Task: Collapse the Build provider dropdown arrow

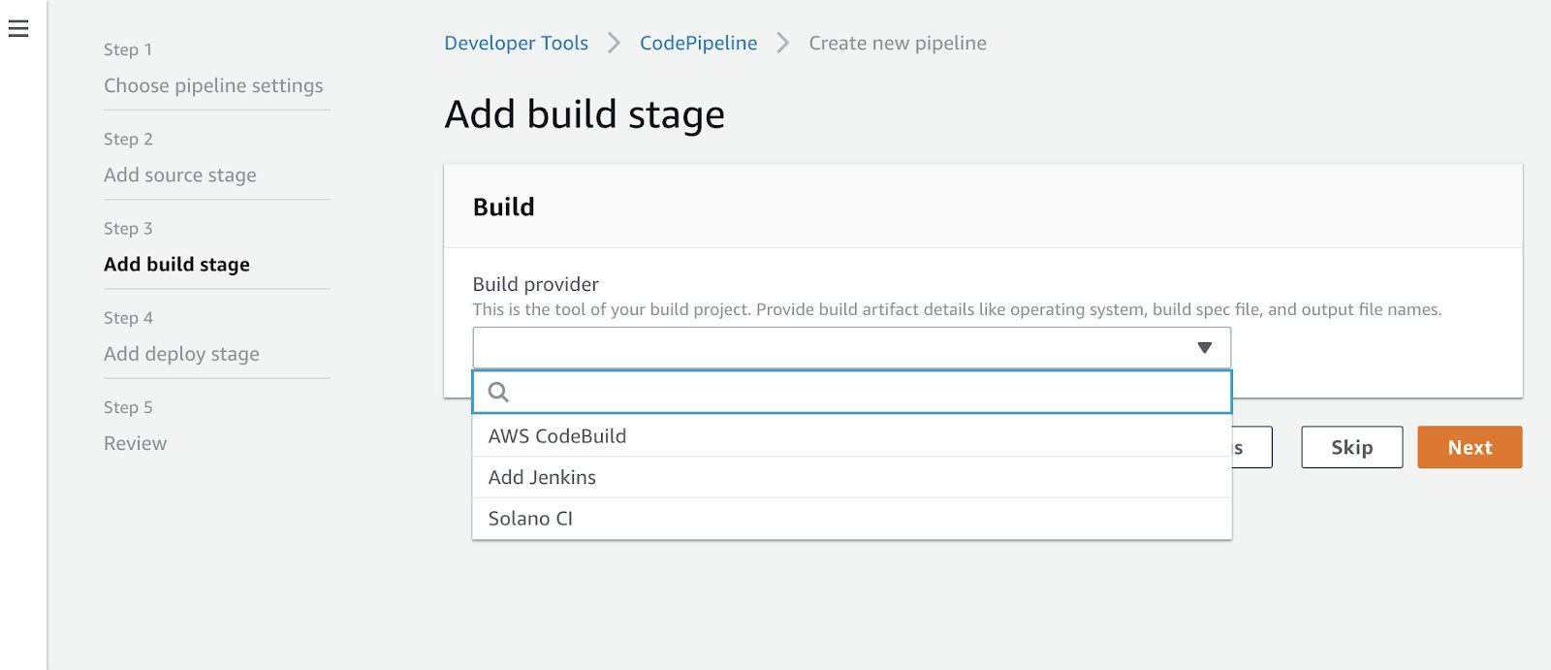Action: coord(1204,347)
